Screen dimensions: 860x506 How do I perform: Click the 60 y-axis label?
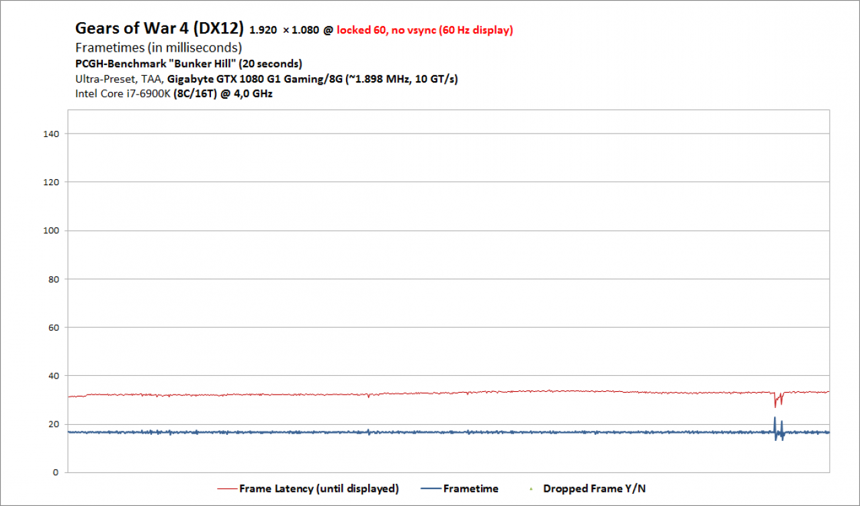[54, 327]
